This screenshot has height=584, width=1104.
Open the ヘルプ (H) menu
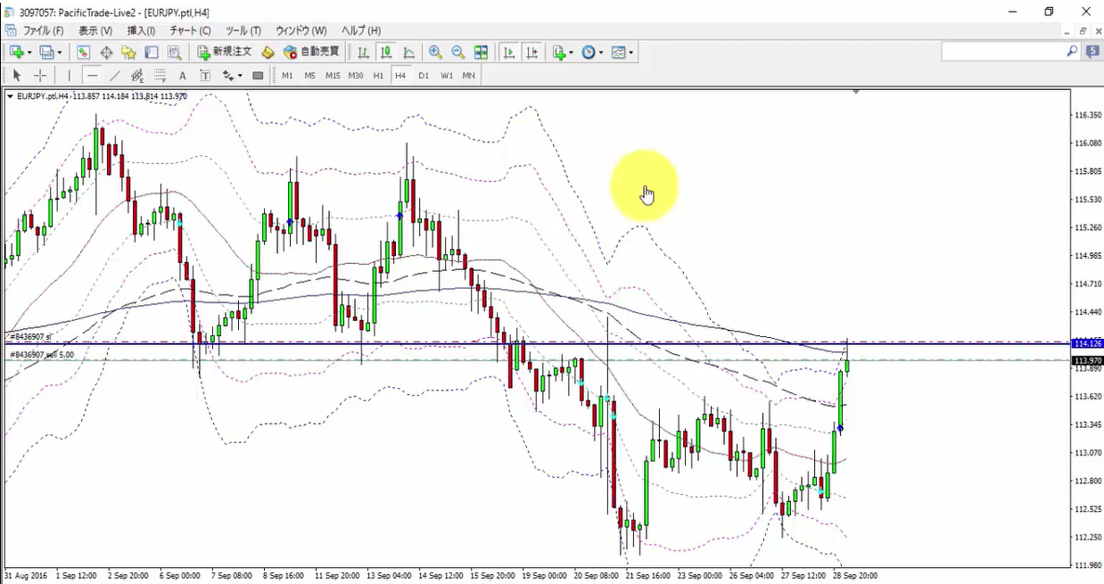[x=361, y=31]
